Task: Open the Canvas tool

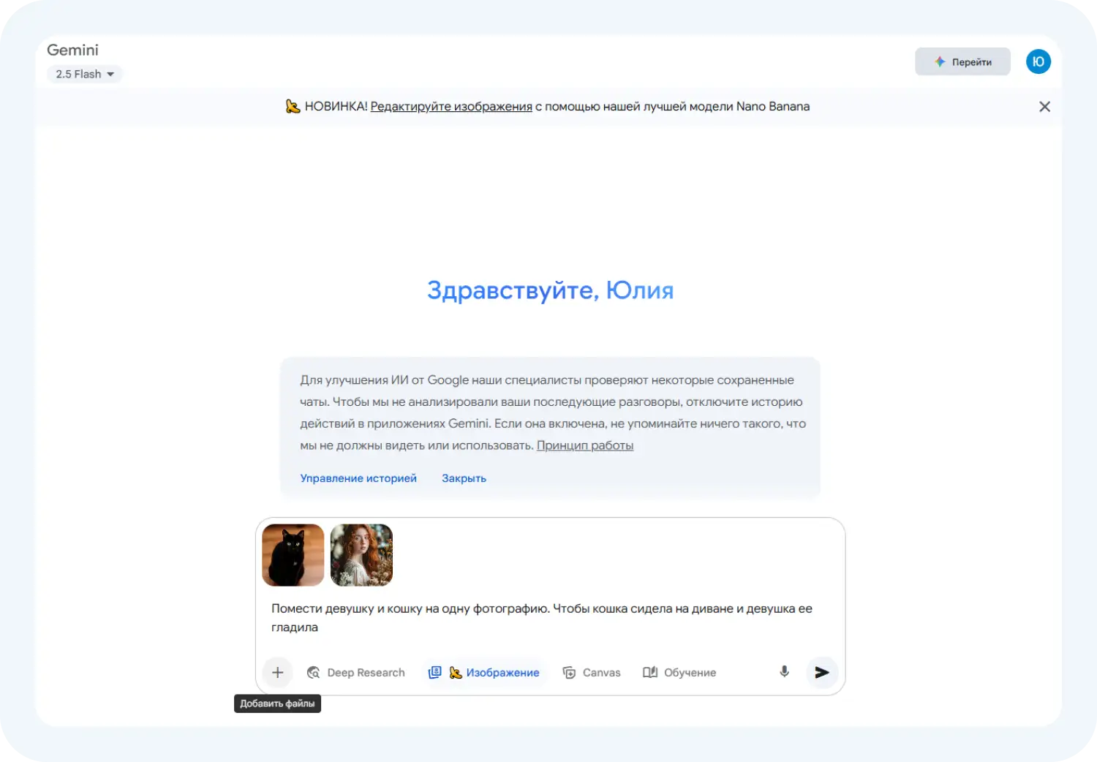Action: pyautogui.click(x=591, y=672)
